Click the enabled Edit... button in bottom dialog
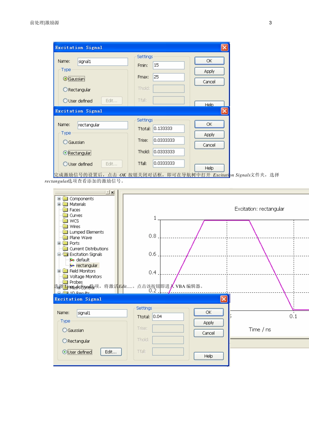 click(x=111, y=352)
